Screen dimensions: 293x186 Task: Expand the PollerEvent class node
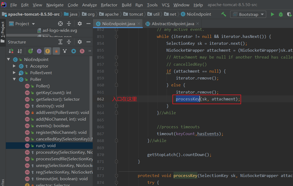pyautogui.click(x=14, y=73)
